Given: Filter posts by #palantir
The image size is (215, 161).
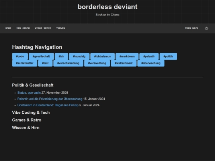Looking at the screenshot, I should coord(149,56).
